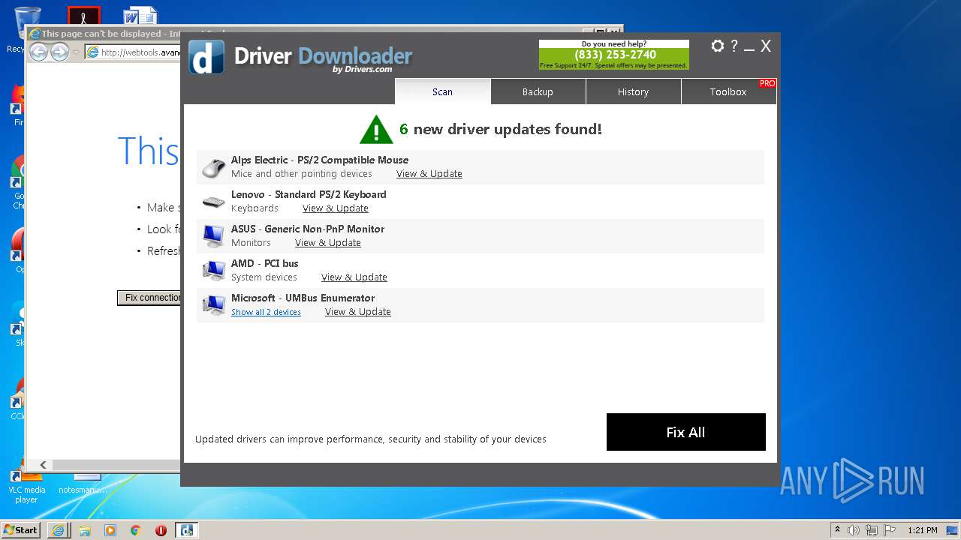This screenshot has width=961, height=540.
Task: Click View & Update for ASUS monitor
Action: 328,243
